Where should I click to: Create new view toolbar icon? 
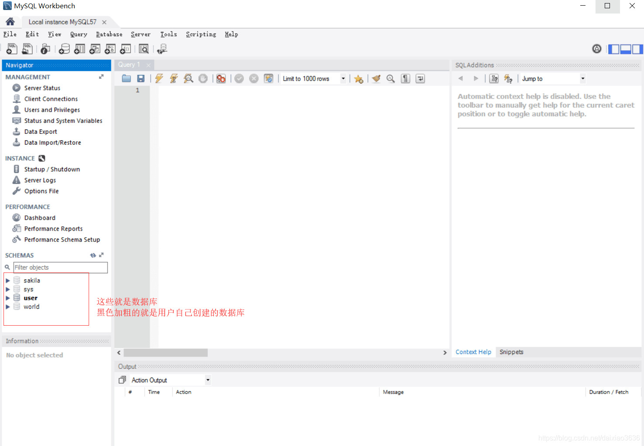click(95, 49)
